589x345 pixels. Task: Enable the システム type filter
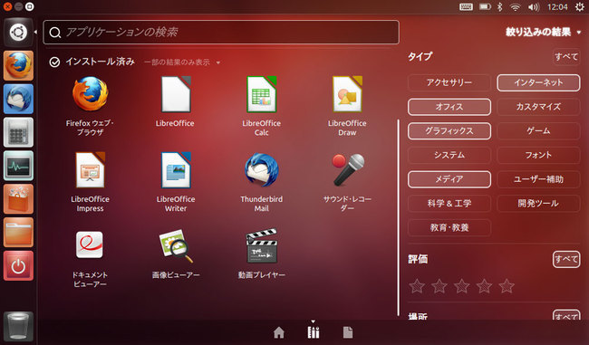pos(449,155)
